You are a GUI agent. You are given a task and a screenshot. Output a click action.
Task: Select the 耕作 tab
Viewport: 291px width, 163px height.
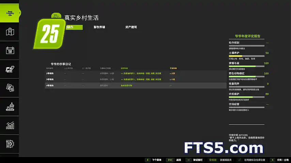pos(74,27)
